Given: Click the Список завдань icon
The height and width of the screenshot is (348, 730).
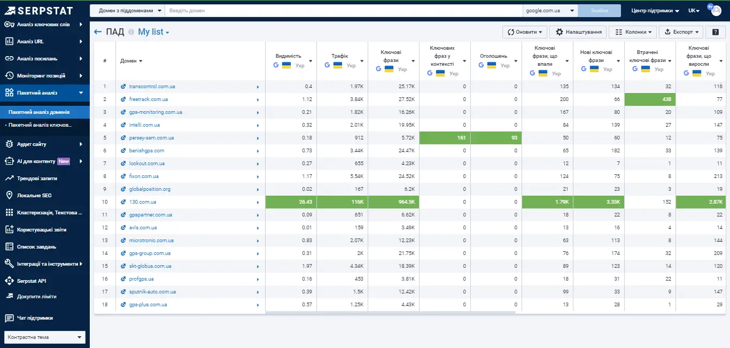Looking at the screenshot, I should [x=9, y=247].
